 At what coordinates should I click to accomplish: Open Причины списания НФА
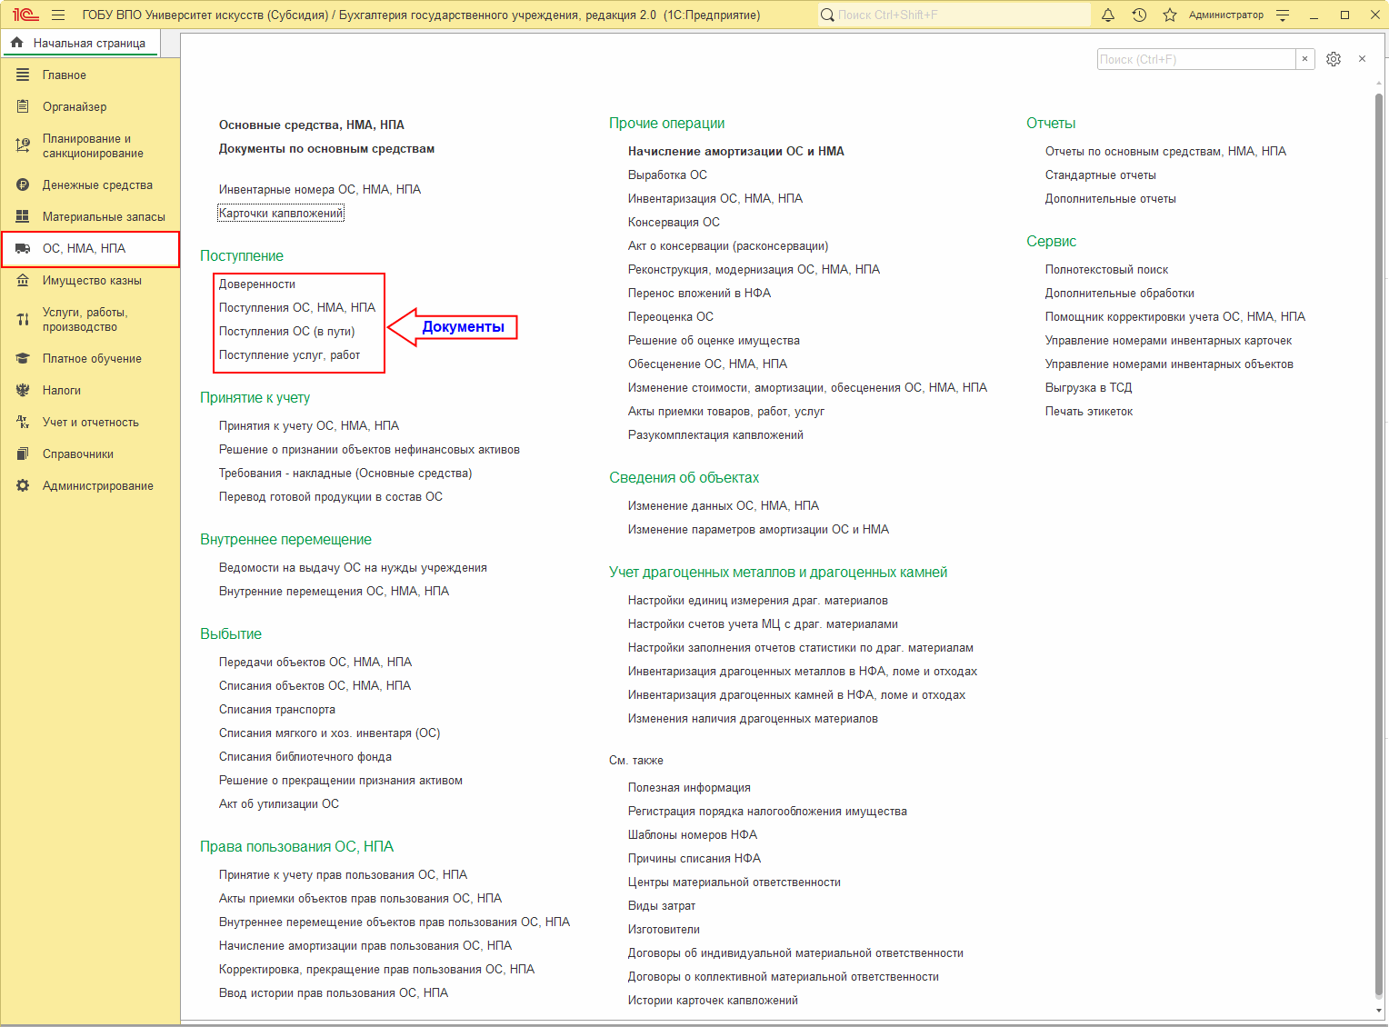pos(694,858)
